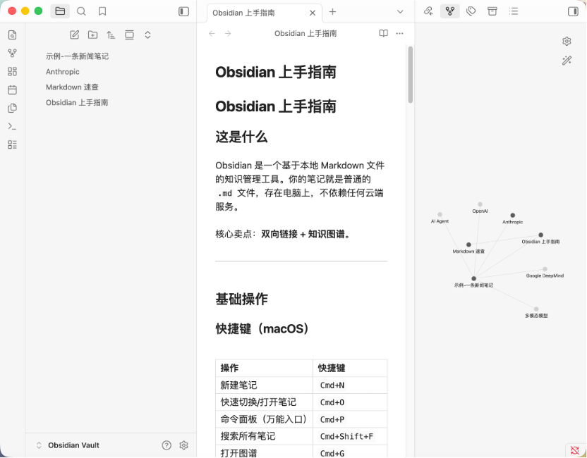Image resolution: width=587 pixels, height=458 pixels.
Task: Switch to the Obsidian 上手指南 tab
Action: (243, 13)
